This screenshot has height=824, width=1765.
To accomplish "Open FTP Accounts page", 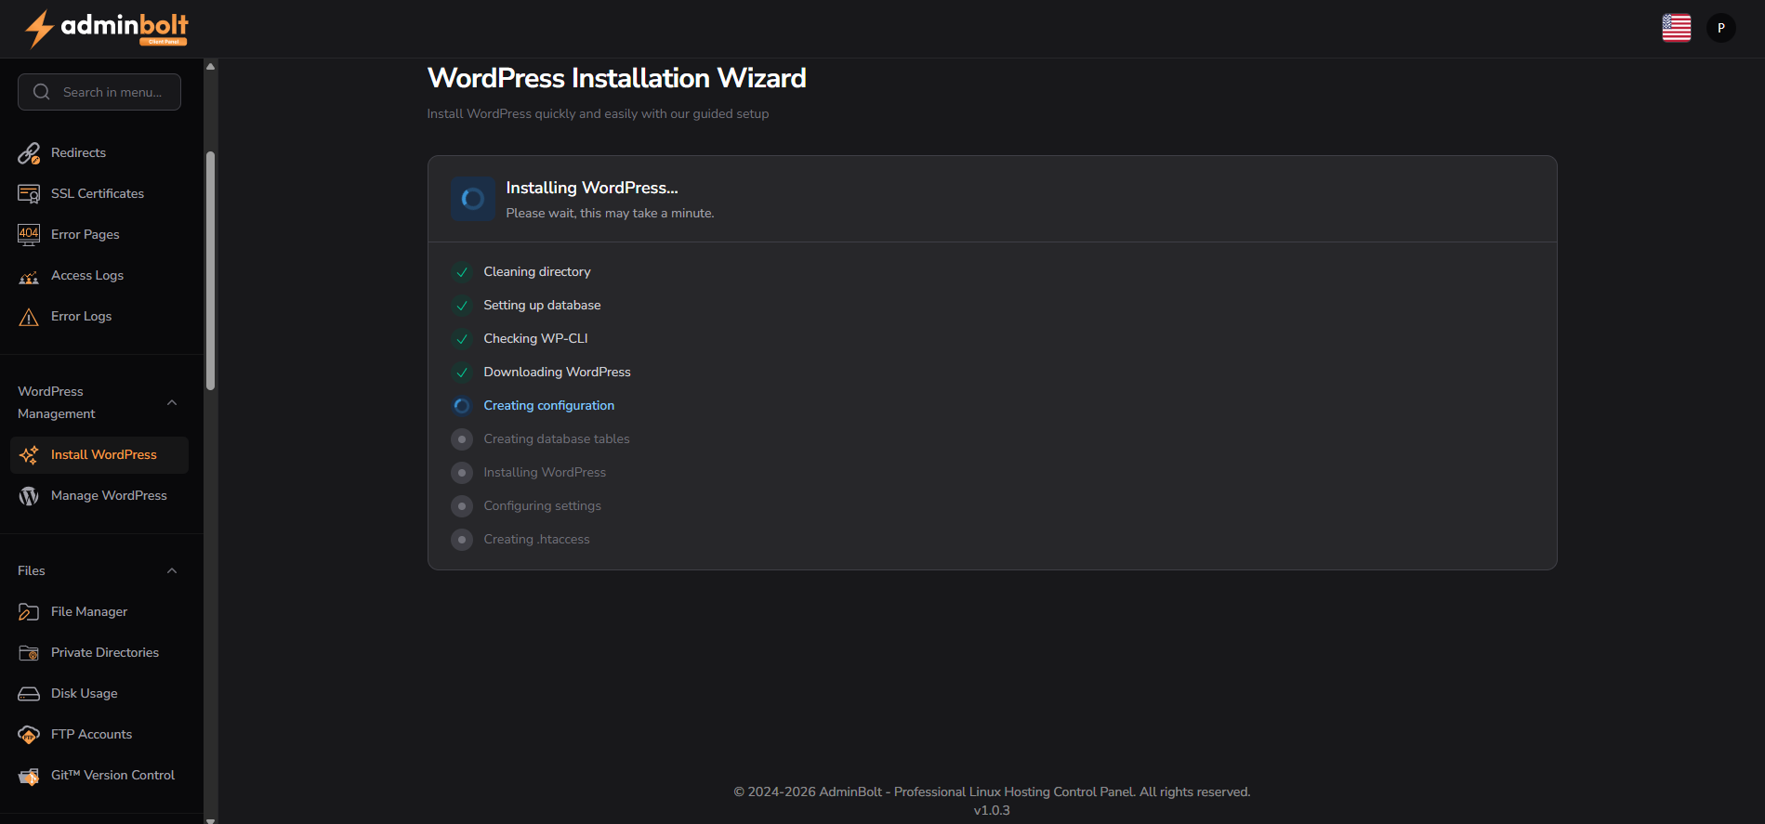I will (x=99, y=735).
